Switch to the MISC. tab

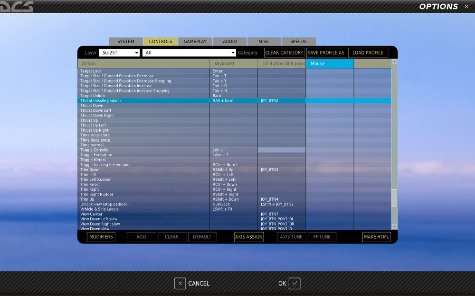coord(264,41)
